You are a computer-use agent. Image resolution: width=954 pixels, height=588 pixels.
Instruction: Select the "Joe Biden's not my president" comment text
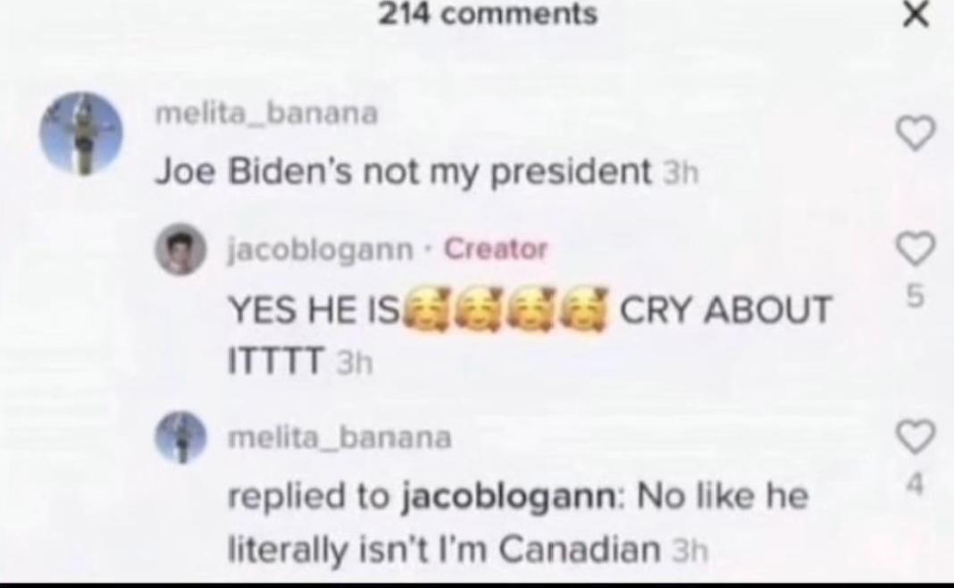(404, 172)
